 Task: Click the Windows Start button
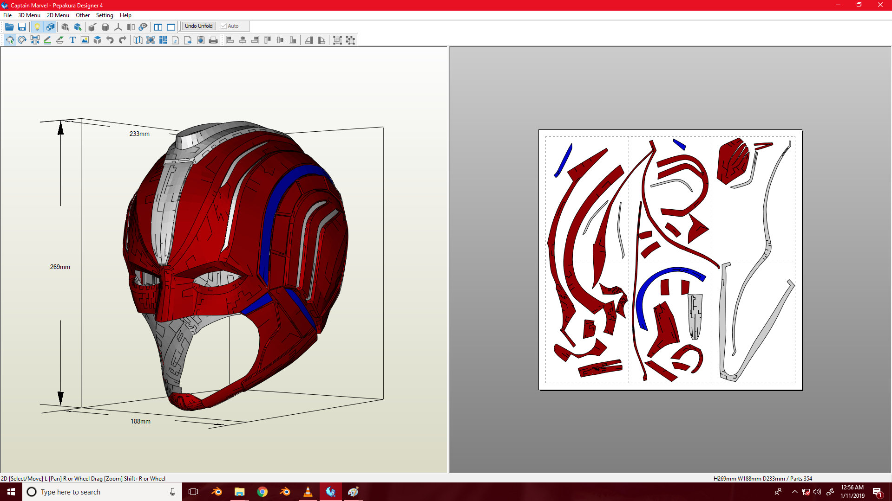click(x=11, y=492)
